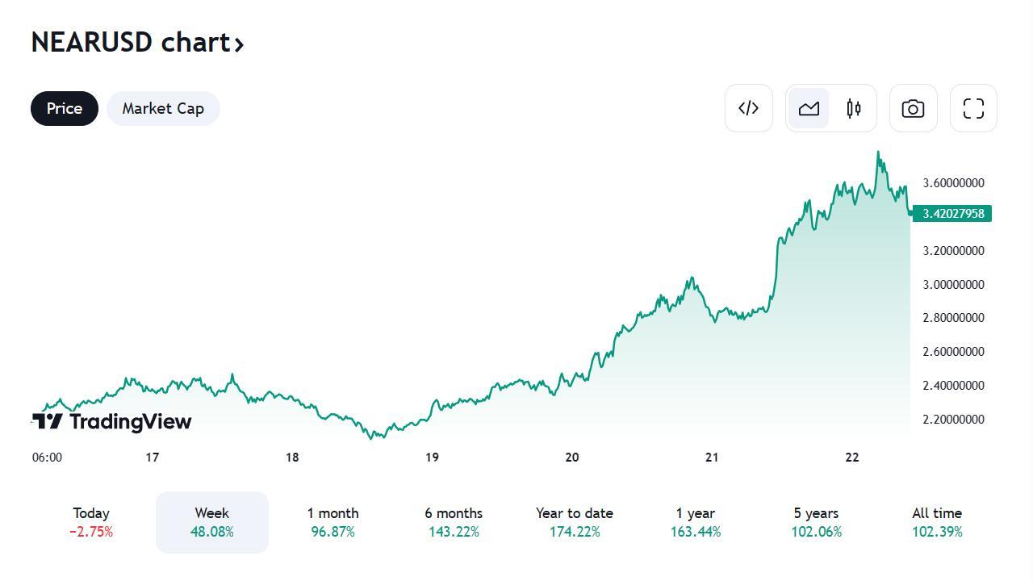
Task: Click the date 20 on time axis
Action: (572, 458)
